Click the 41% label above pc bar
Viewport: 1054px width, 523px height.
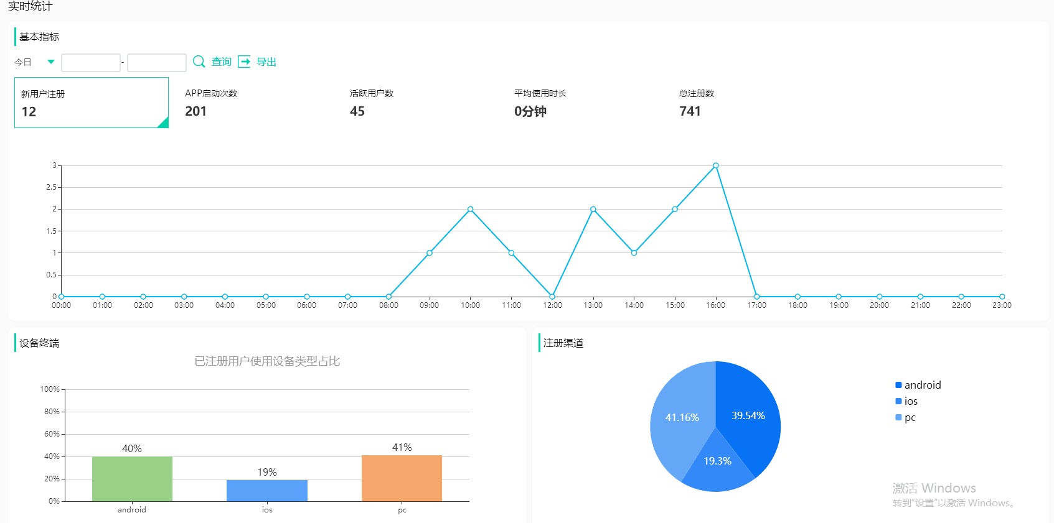(402, 447)
